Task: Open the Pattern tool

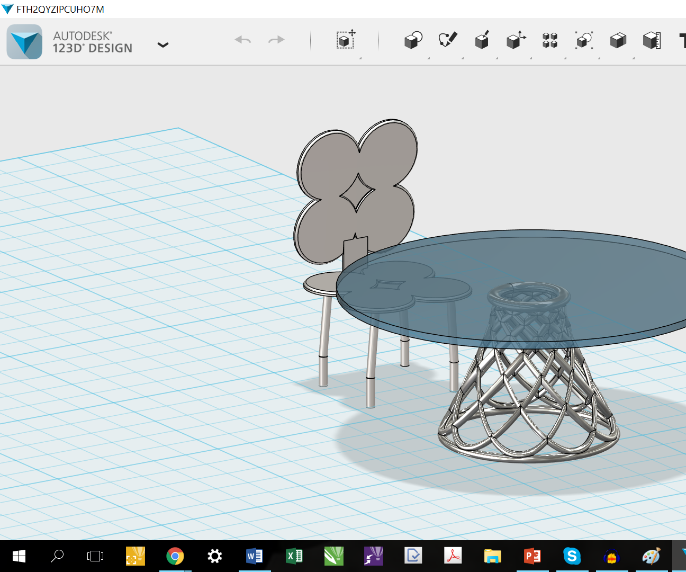Action: pos(549,40)
